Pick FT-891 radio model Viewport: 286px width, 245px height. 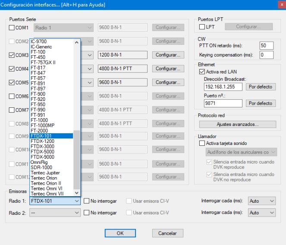click(x=52, y=83)
